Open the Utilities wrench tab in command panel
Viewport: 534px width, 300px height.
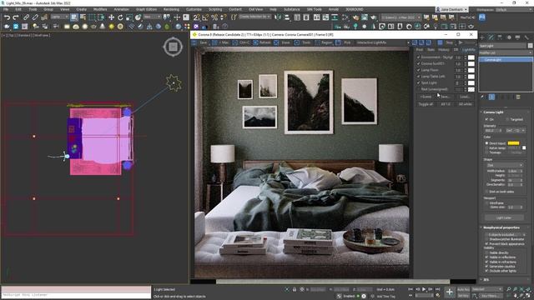[x=526, y=37]
